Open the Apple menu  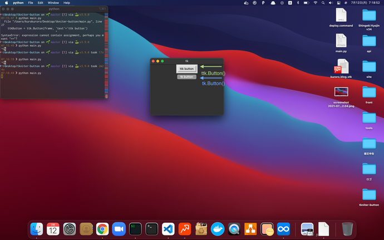click(7, 3)
